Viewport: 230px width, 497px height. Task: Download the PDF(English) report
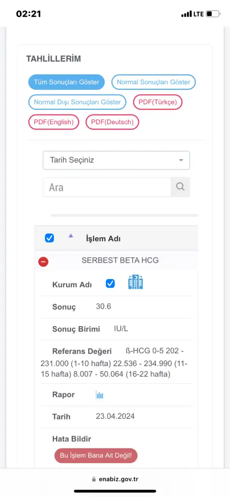(53, 122)
